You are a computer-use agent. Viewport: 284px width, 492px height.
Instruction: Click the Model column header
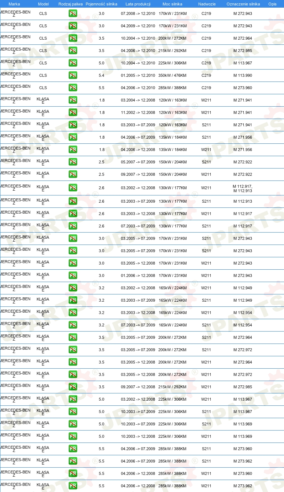click(x=43, y=4)
